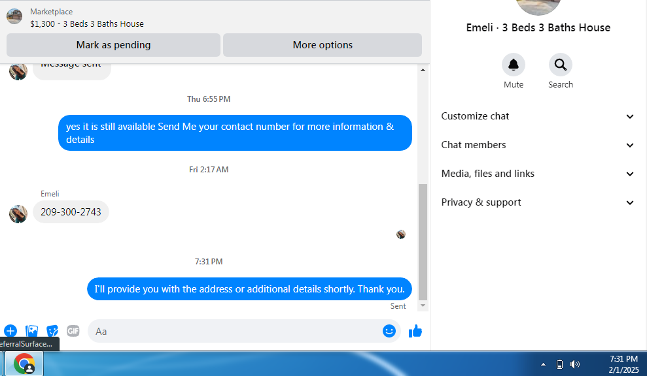The image size is (647, 376).
Task: Send a thumbs up like
Action: (415, 331)
